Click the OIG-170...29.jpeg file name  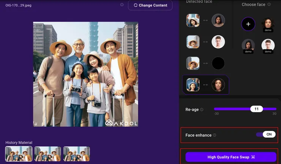coord(19,5)
